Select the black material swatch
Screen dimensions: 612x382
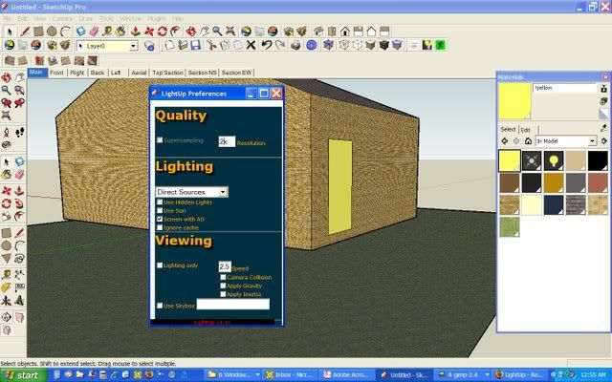point(598,160)
